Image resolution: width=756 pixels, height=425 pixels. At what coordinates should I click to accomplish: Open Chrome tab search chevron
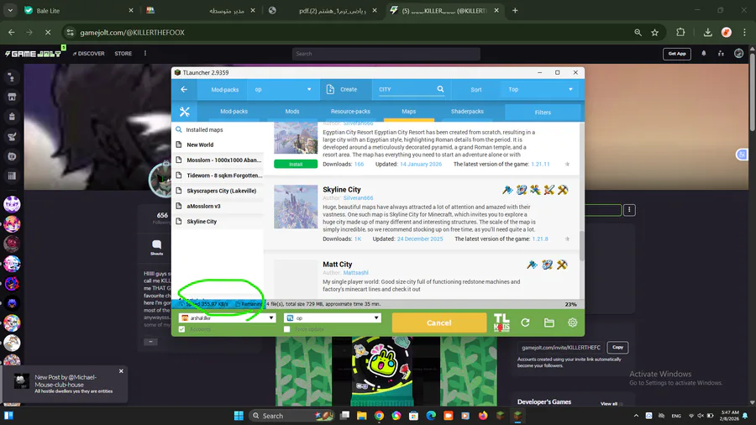[x=10, y=10]
